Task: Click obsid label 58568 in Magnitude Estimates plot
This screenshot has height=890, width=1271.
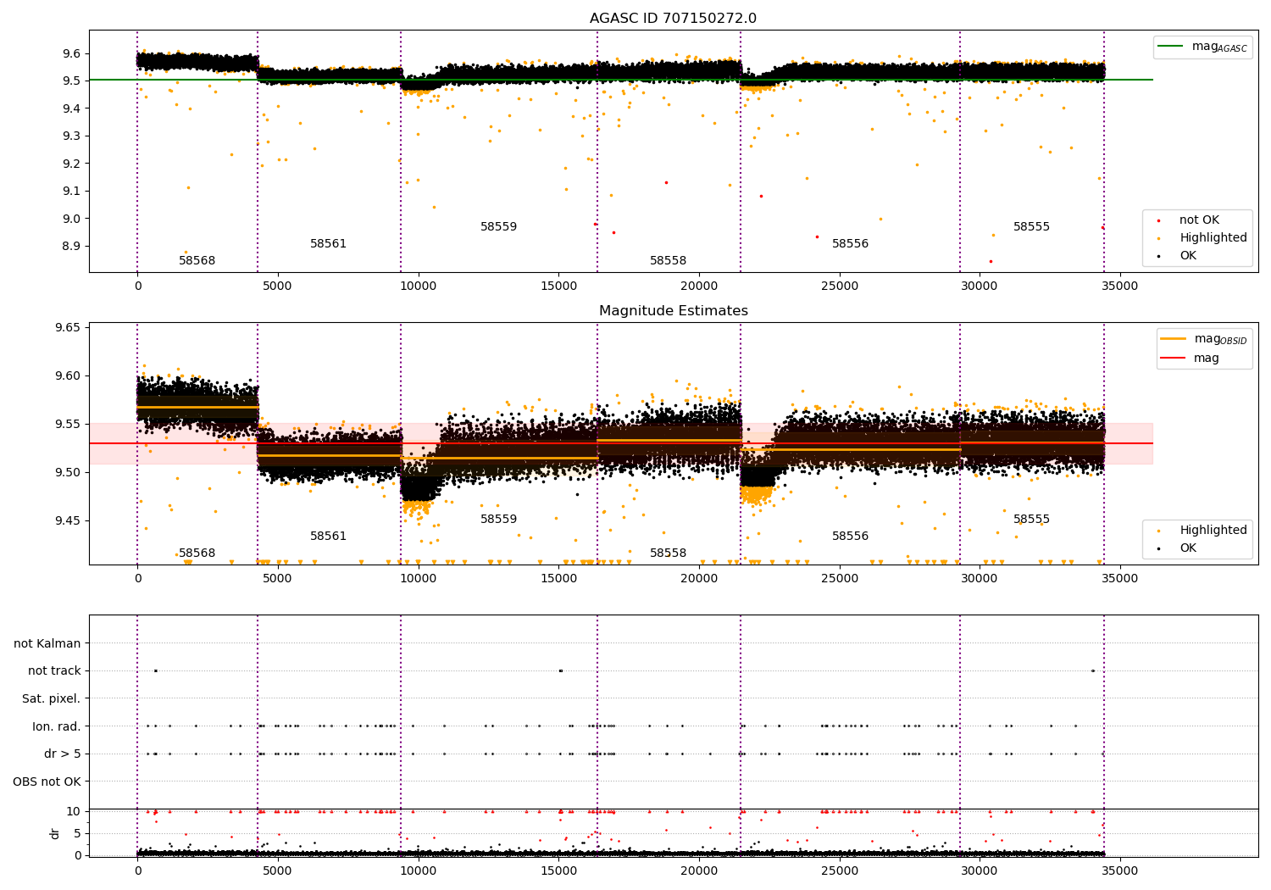Action: [x=197, y=553]
